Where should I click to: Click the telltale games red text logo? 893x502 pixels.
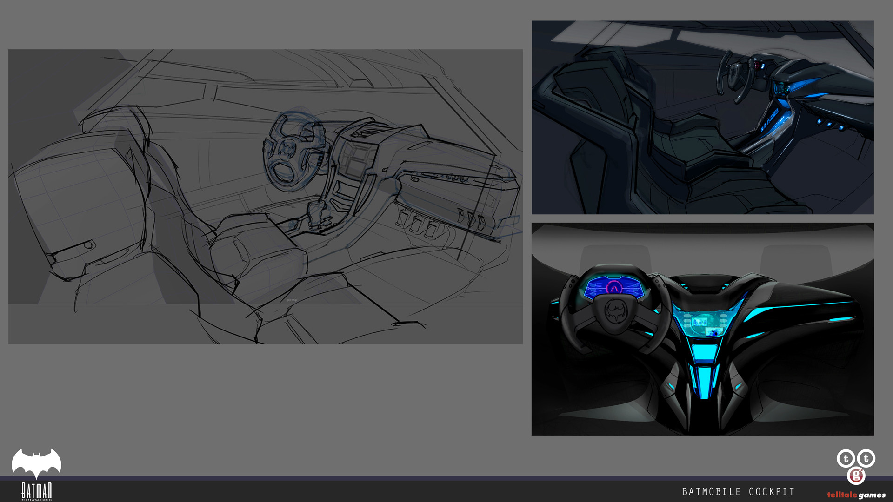[x=856, y=495]
